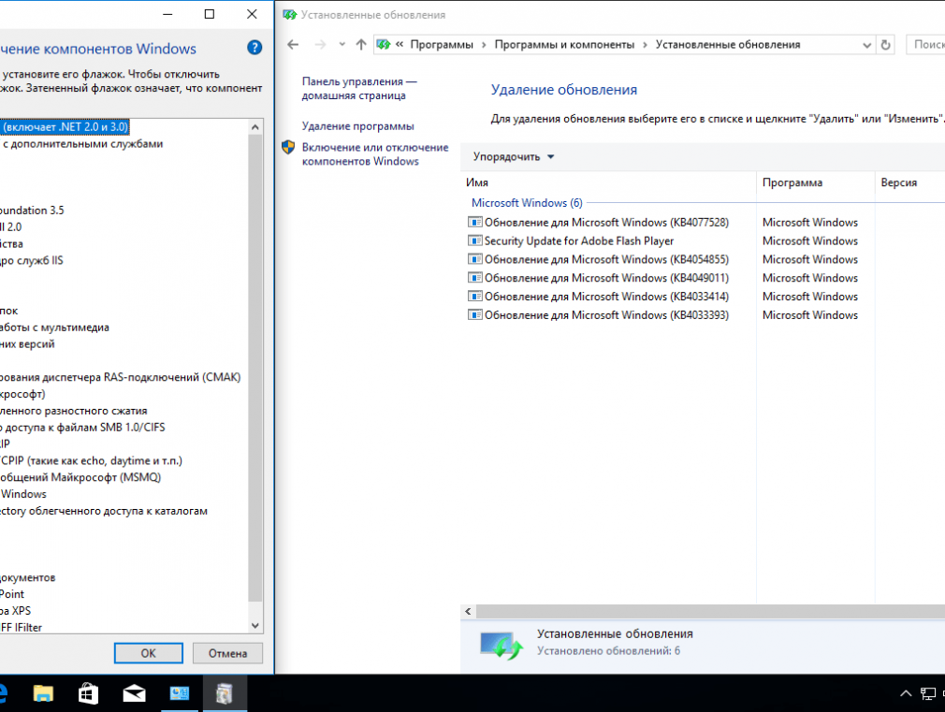945x712 pixels.
Task: Click Установлено обновлений: 6 status text
Action: coord(609,651)
